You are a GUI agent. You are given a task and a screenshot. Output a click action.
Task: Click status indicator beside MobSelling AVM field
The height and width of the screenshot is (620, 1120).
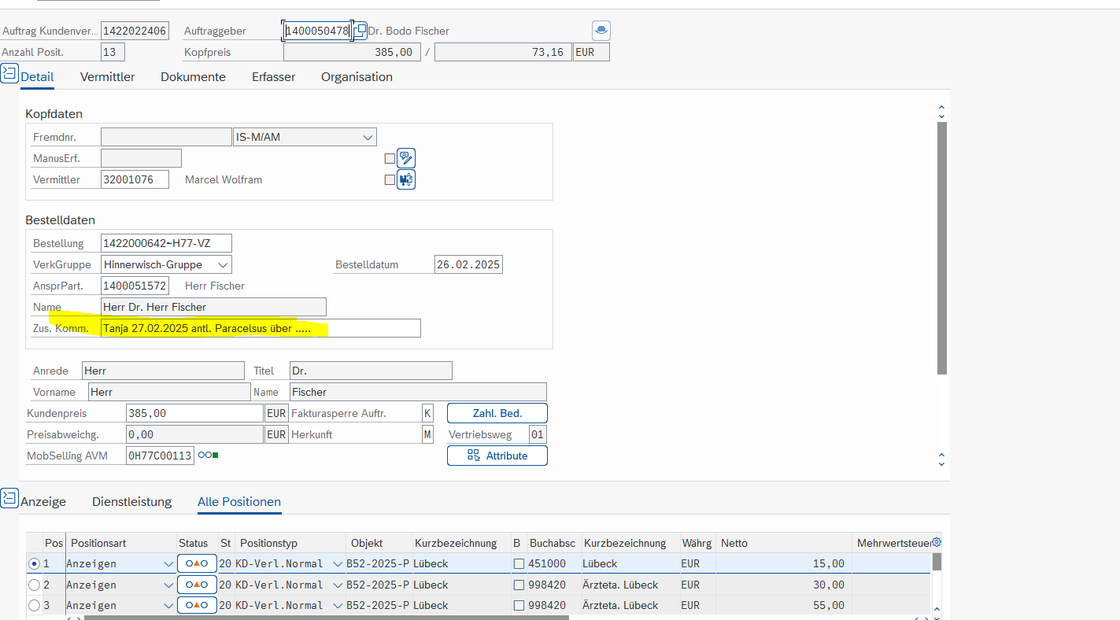[x=209, y=455]
